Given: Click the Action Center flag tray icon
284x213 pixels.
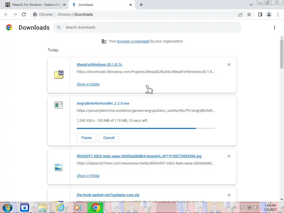Looking at the screenshot, I should coord(243,207).
